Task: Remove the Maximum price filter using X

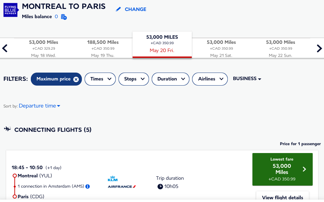Action: coord(76,79)
